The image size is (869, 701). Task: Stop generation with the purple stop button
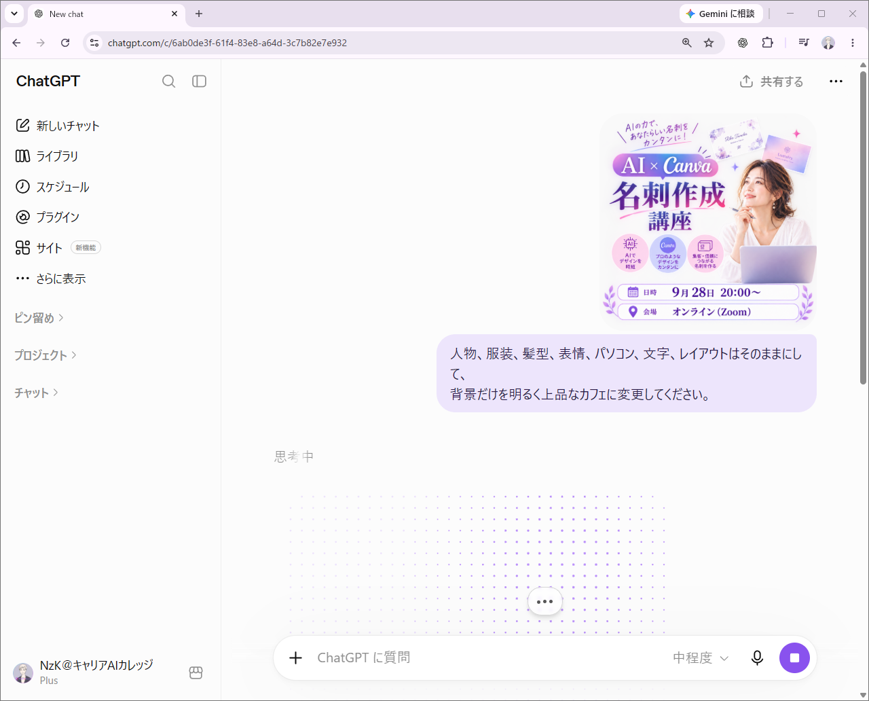pos(794,658)
